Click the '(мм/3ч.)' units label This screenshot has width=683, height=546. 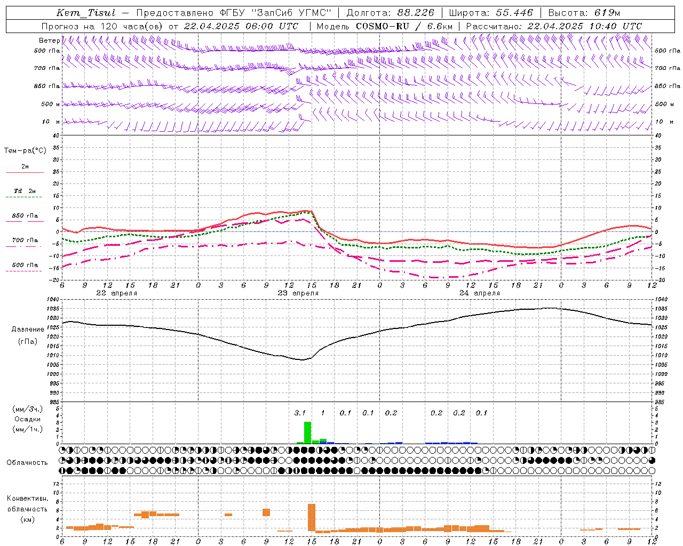pos(28,409)
